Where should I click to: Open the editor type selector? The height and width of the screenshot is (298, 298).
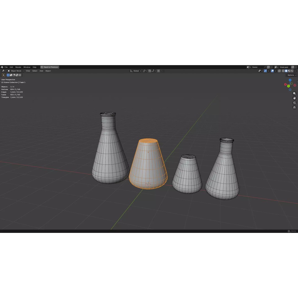point(4,71)
